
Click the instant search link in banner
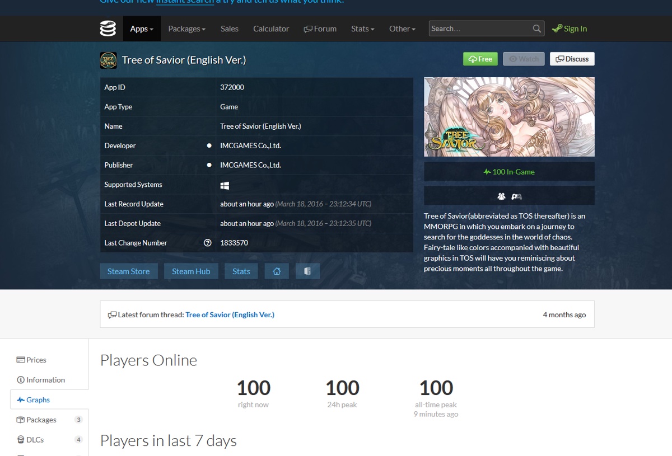tap(185, 2)
